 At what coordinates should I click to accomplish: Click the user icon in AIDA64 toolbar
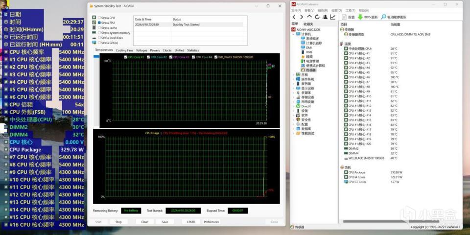pos(325,17)
